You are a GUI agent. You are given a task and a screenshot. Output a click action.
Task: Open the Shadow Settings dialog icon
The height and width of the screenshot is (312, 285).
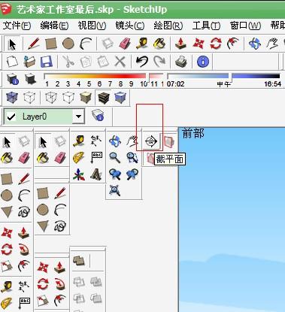click(x=12, y=79)
